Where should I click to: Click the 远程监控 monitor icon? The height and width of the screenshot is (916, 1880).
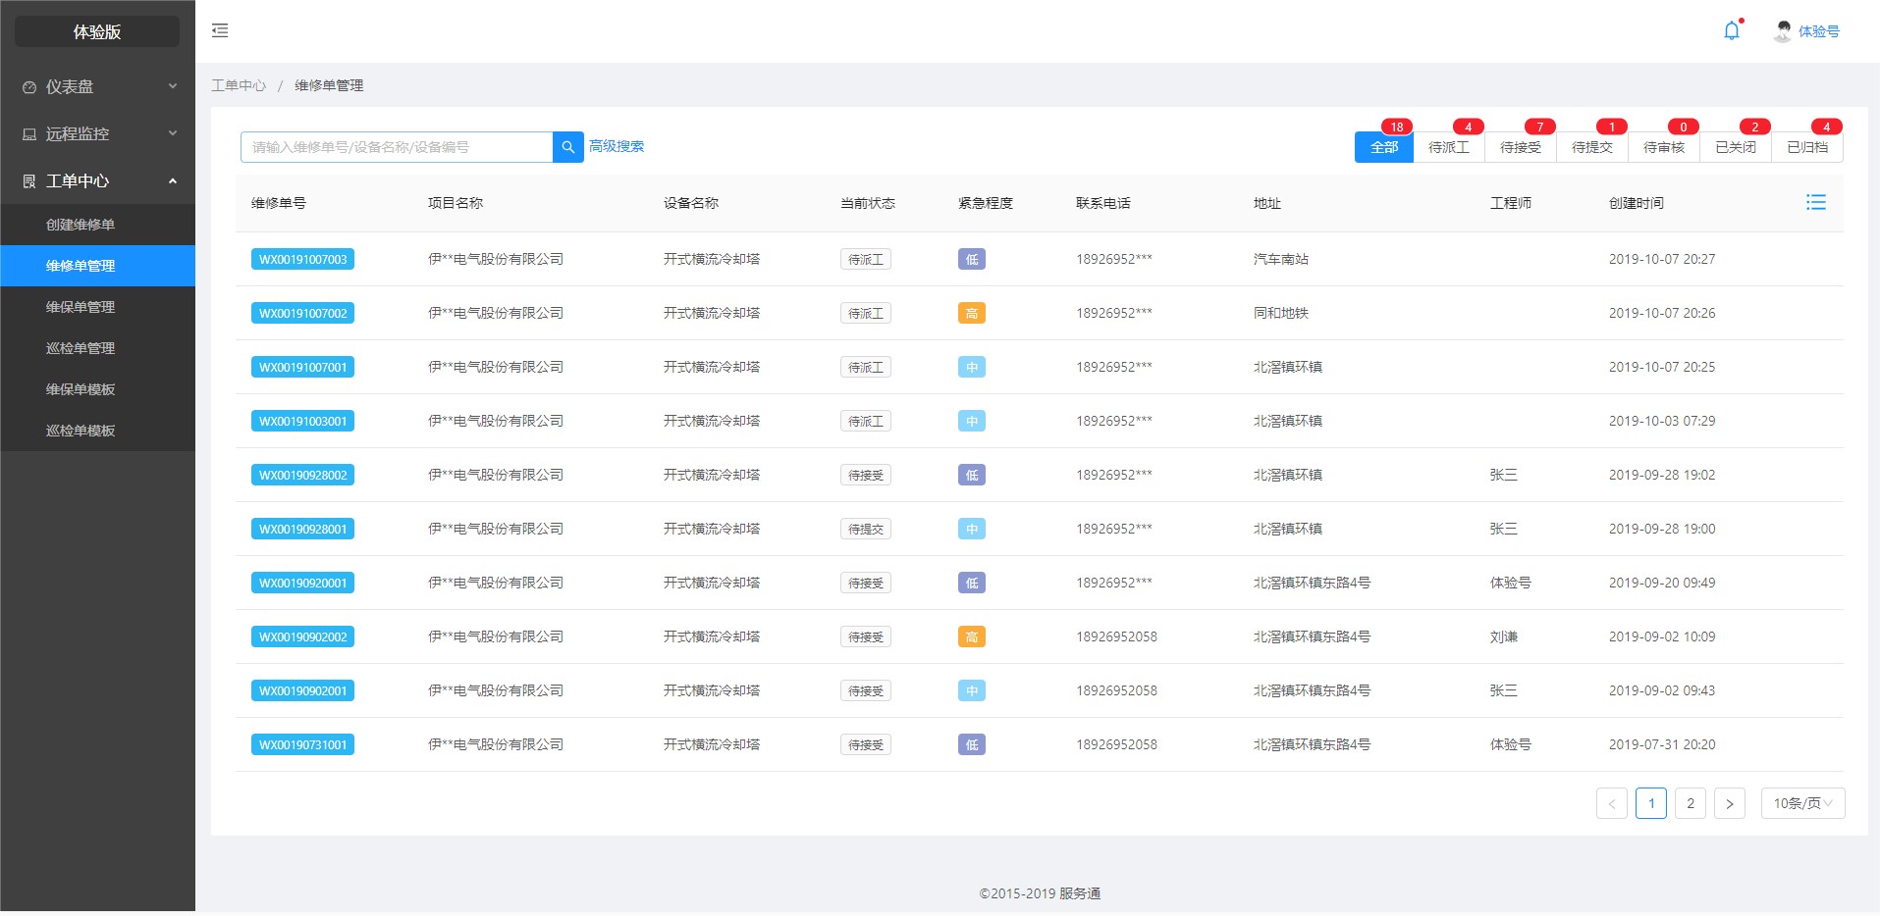(x=29, y=134)
